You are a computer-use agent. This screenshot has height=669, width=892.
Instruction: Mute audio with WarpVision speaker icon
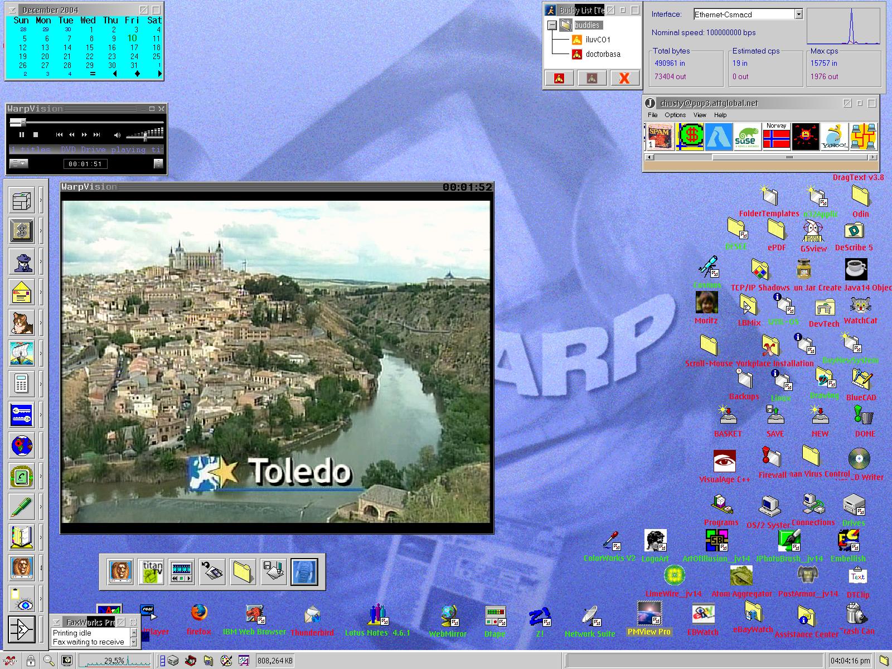pyautogui.click(x=117, y=135)
